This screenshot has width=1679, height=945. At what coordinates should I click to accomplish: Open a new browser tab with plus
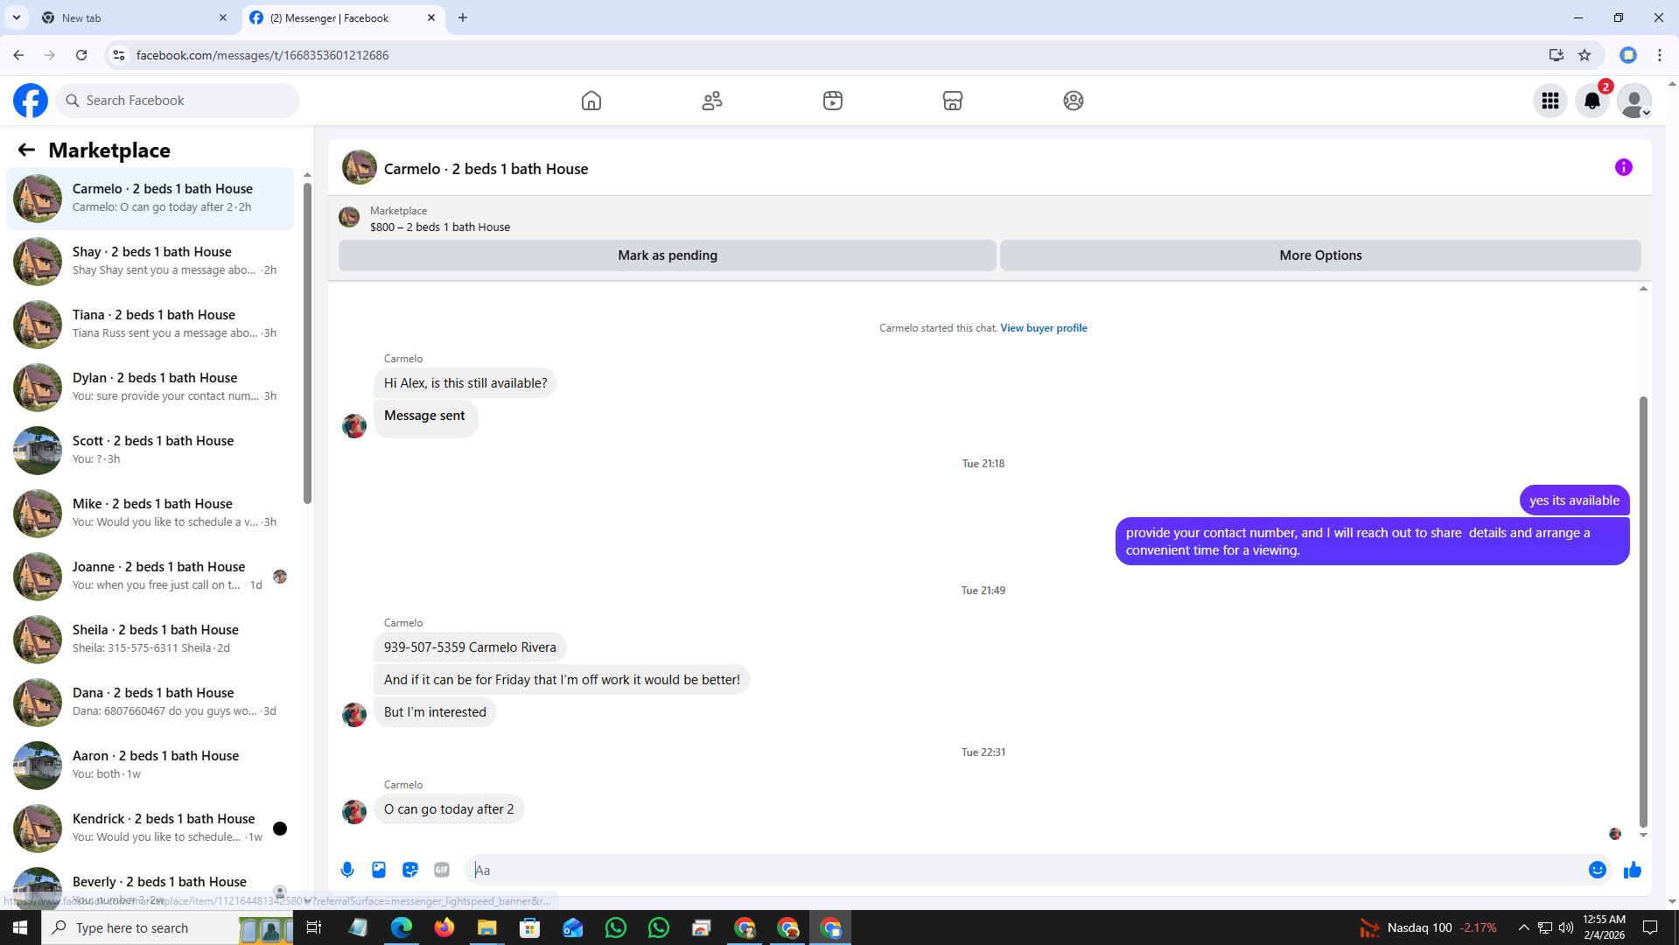[x=463, y=17]
